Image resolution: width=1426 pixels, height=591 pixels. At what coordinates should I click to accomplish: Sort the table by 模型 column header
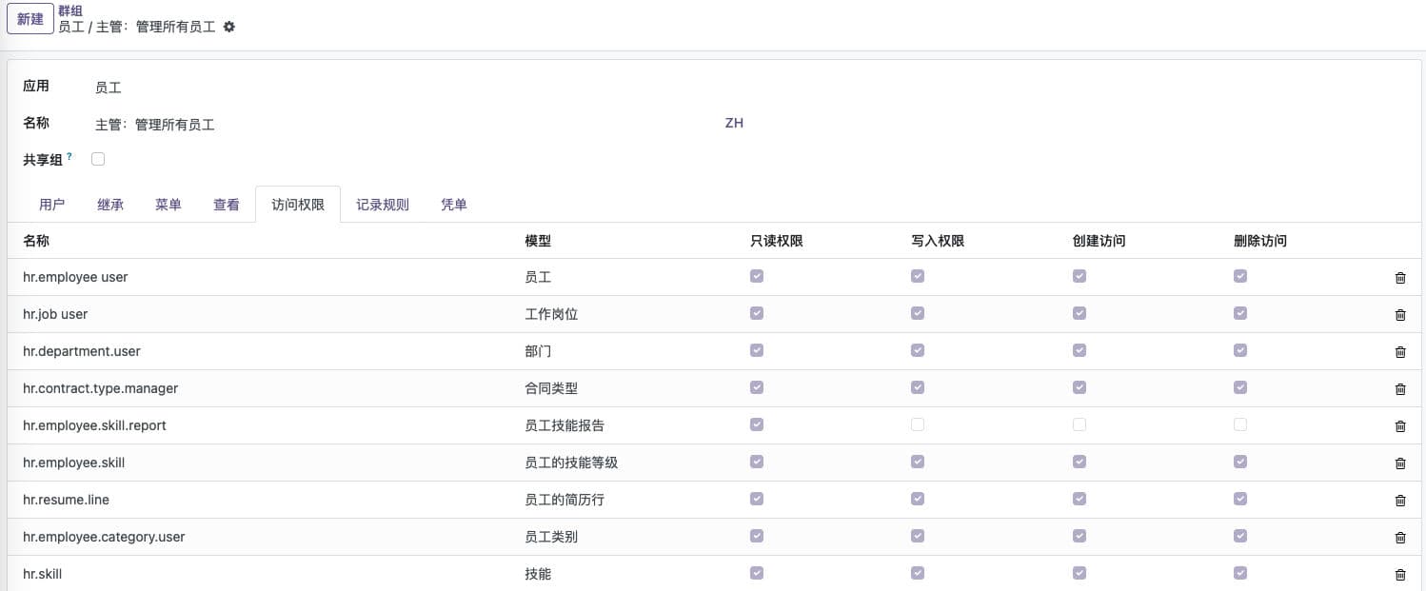click(x=538, y=242)
